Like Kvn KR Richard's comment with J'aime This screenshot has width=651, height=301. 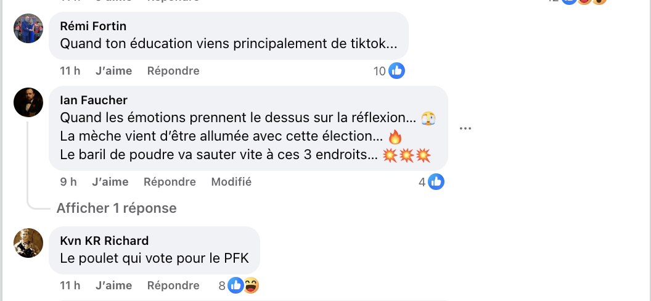point(114,286)
